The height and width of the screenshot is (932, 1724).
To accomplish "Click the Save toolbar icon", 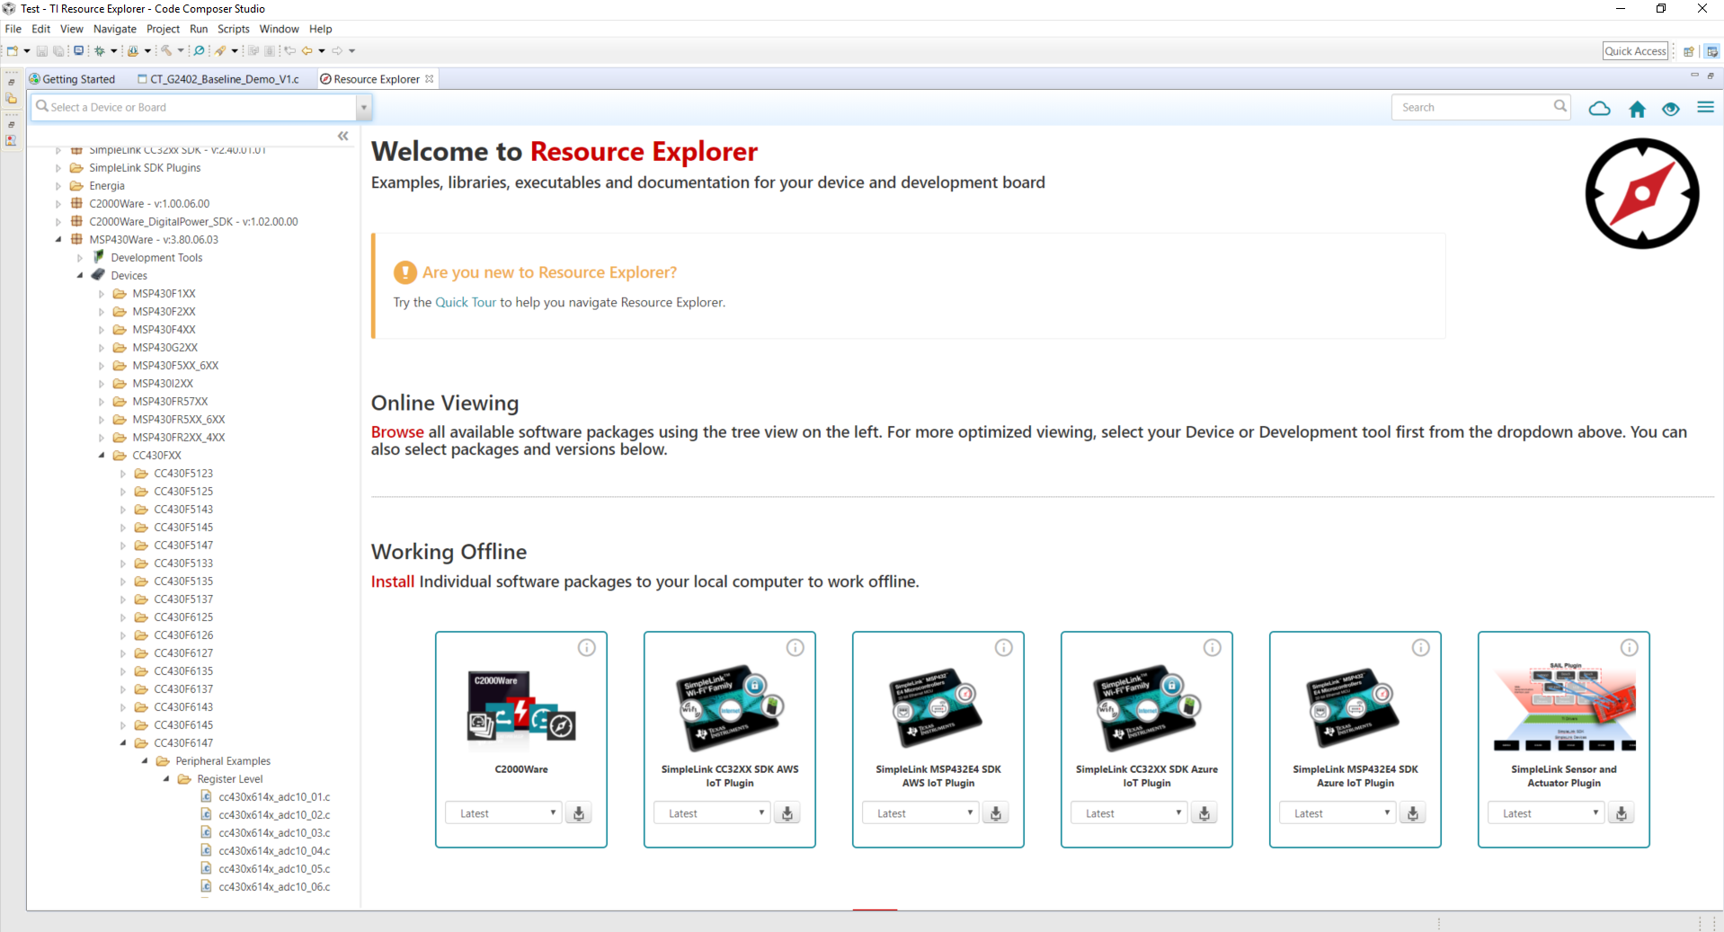I will 41,50.
